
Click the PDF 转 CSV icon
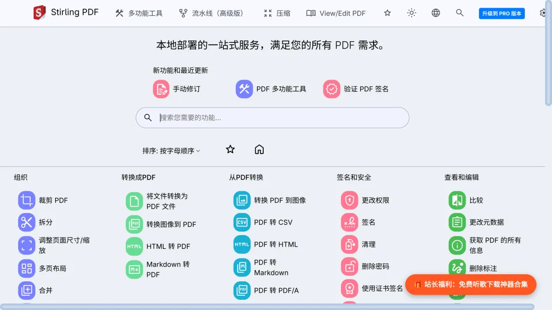pyautogui.click(x=242, y=222)
